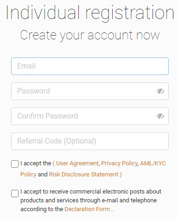Viewport: 178px width, 219px height.
Task: Enable the commercial electronic posts checkbox
Action: (15, 194)
